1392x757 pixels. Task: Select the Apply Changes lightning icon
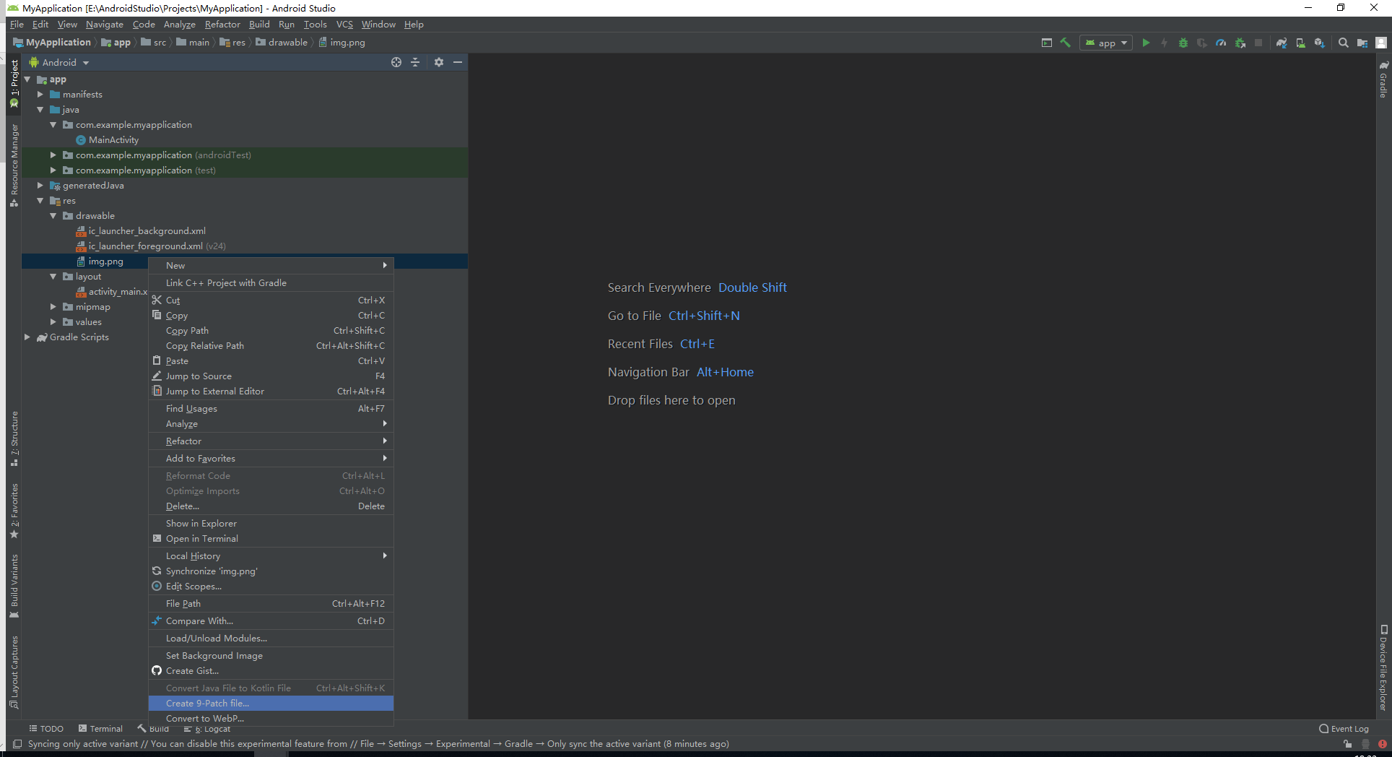coord(1165,43)
